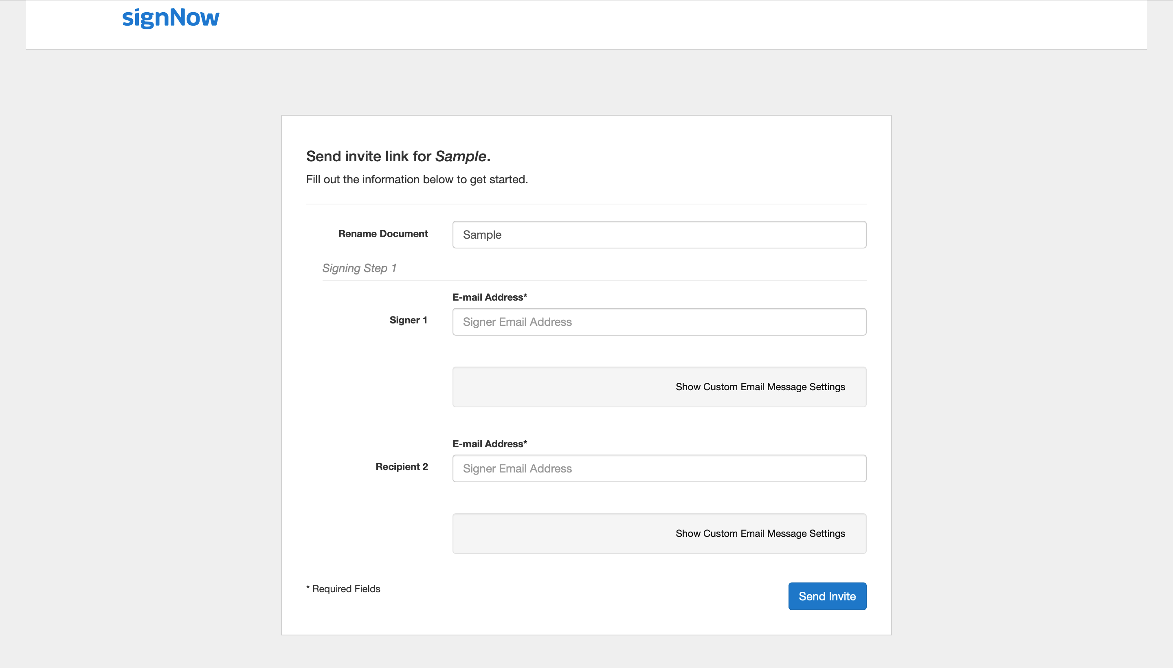
Task: Select the Signing Step 1 heading
Action: point(359,268)
